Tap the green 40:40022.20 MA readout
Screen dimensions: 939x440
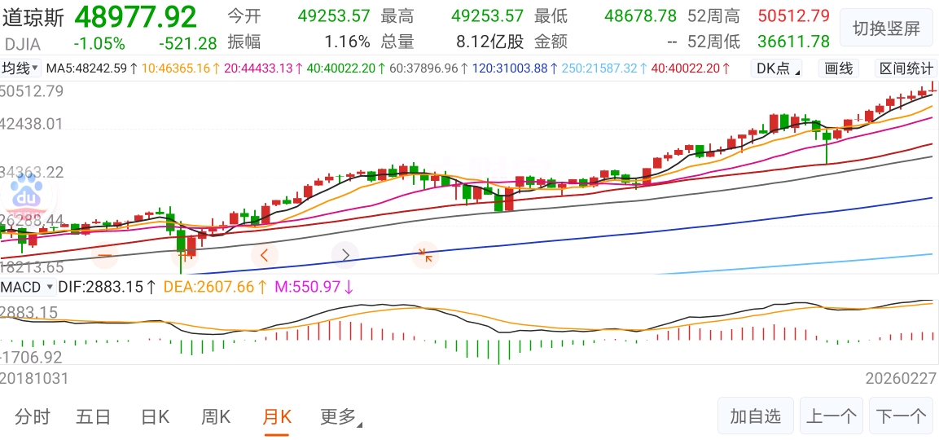347,69
